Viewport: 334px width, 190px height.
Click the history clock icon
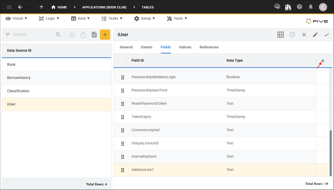[x=292, y=35]
